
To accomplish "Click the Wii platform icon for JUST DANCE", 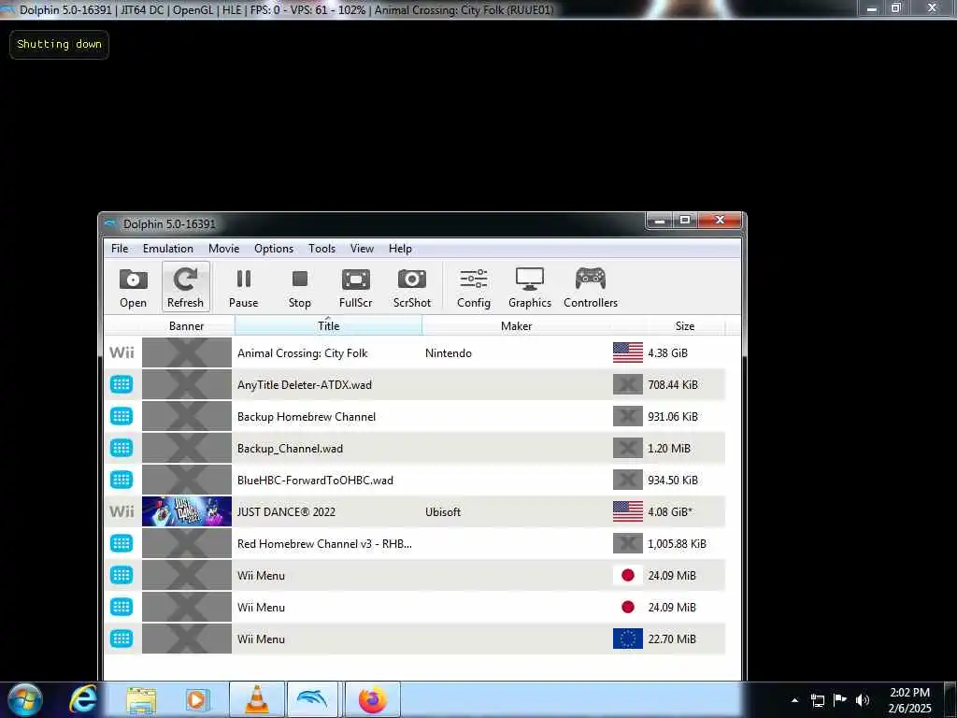I will (121, 511).
